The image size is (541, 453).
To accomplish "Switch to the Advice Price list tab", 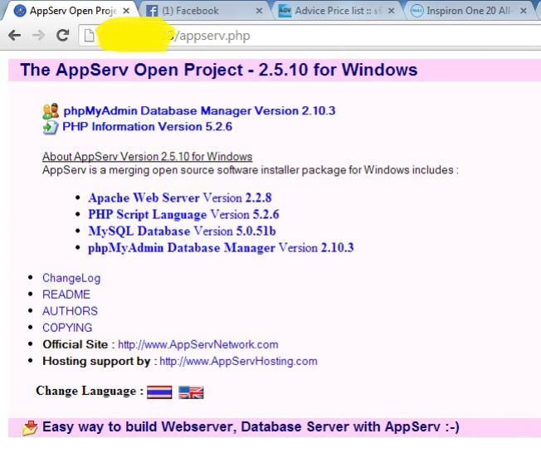I will point(339,11).
